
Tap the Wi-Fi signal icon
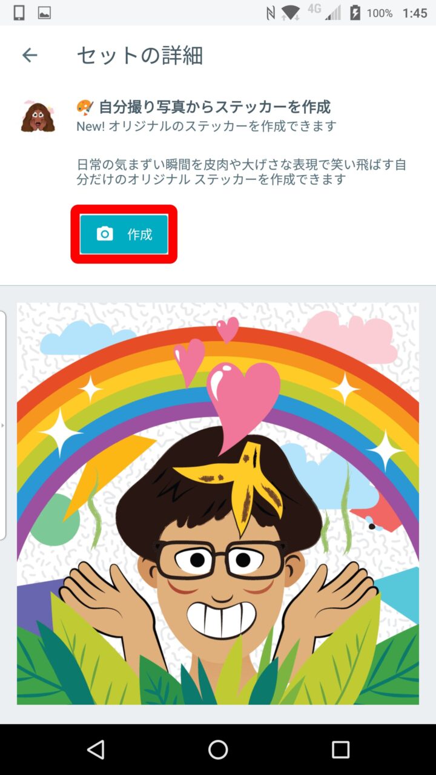tap(291, 13)
